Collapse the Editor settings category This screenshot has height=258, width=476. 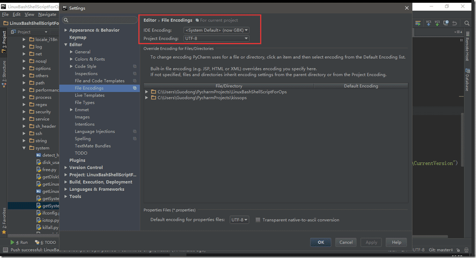tap(66, 44)
